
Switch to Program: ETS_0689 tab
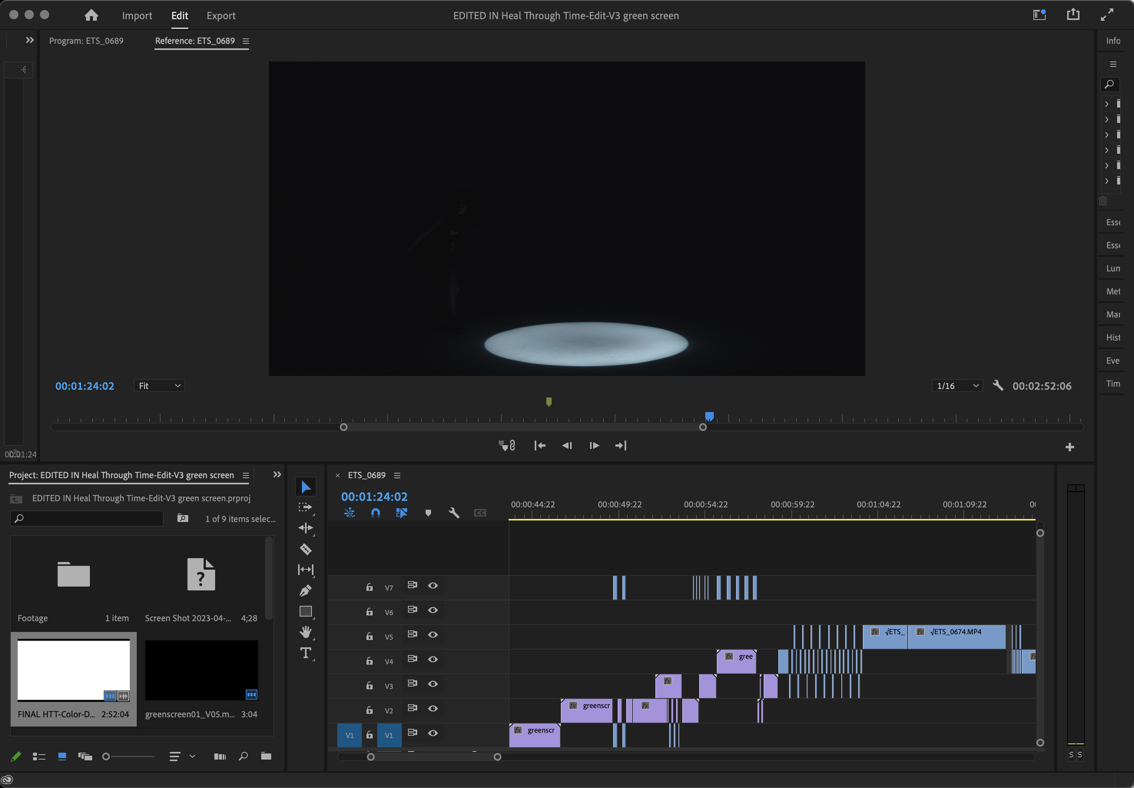[x=86, y=40]
